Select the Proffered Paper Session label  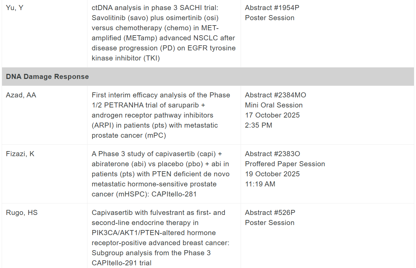click(285, 164)
